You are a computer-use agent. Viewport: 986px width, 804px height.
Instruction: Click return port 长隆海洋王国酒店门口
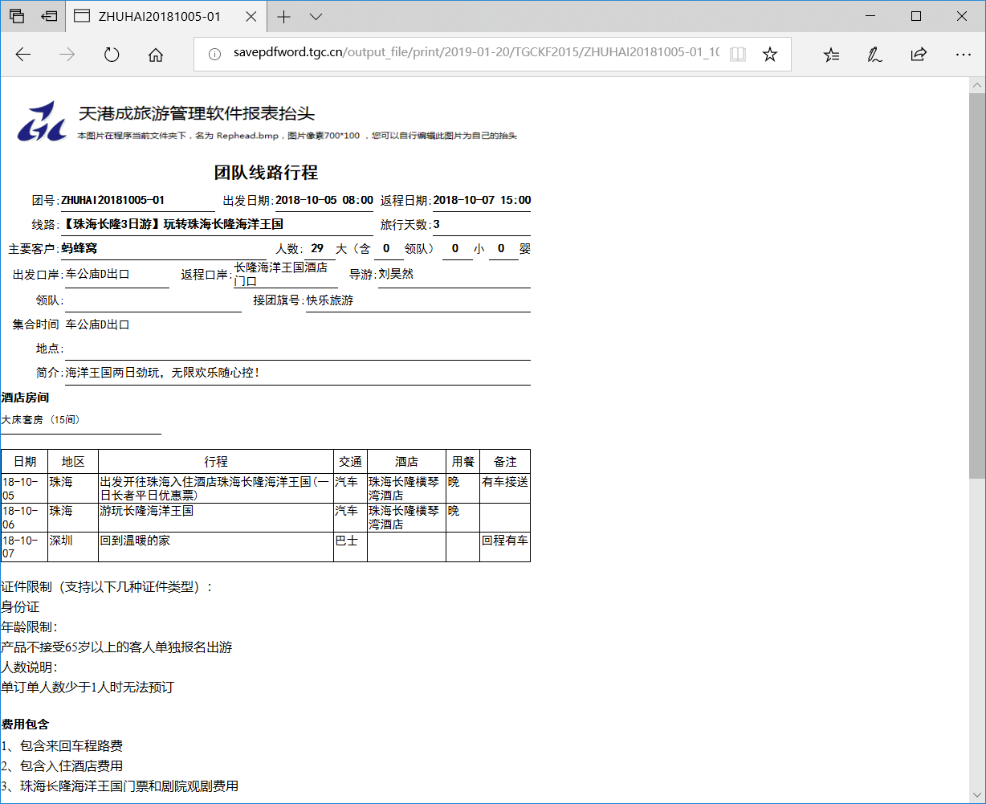(x=281, y=274)
